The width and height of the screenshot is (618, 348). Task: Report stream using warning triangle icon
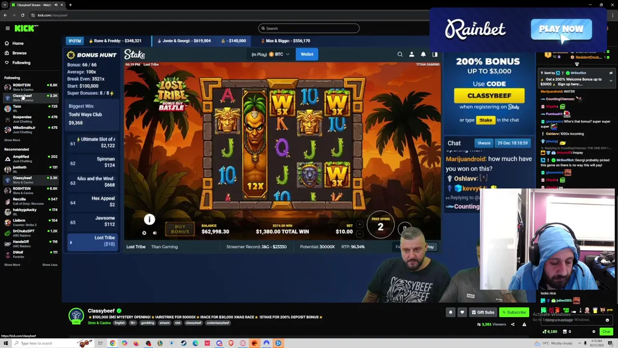[524, 324]
